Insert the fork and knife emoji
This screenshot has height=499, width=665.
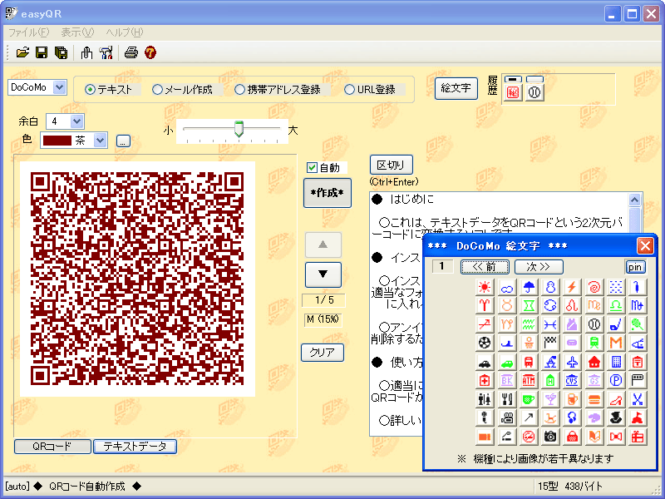click(506, 399)
